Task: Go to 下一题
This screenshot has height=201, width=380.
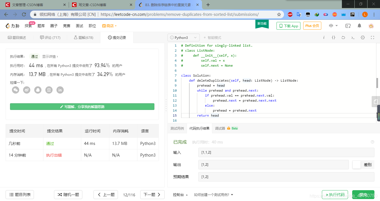Action: point(152,195)
